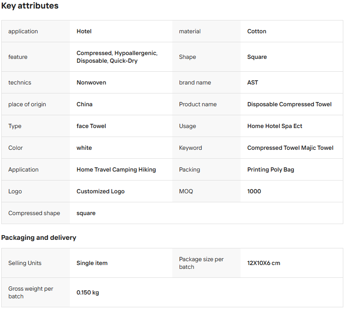
Task: Click the Disposable Compressed Towel product name
Action: pyautogui.click(x=289, y=104)
